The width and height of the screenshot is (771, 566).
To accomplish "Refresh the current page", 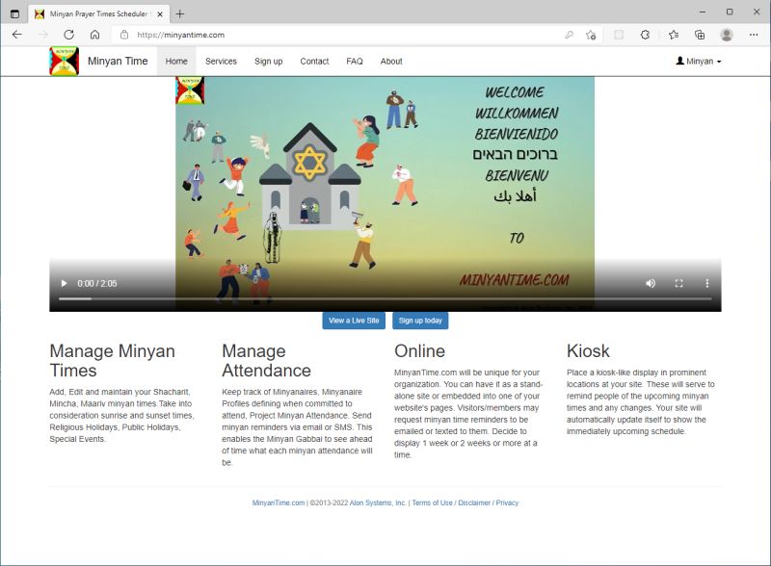I will click(x=68, y=35).
